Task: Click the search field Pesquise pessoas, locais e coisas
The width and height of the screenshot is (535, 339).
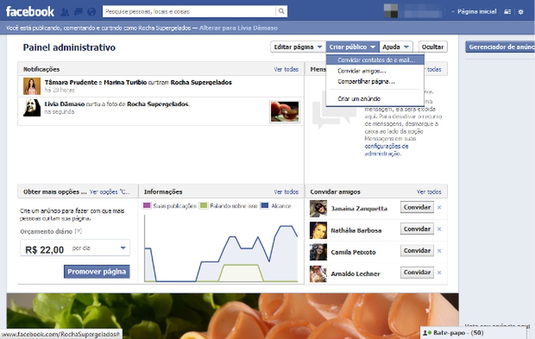Action: (x=179, y=11)
